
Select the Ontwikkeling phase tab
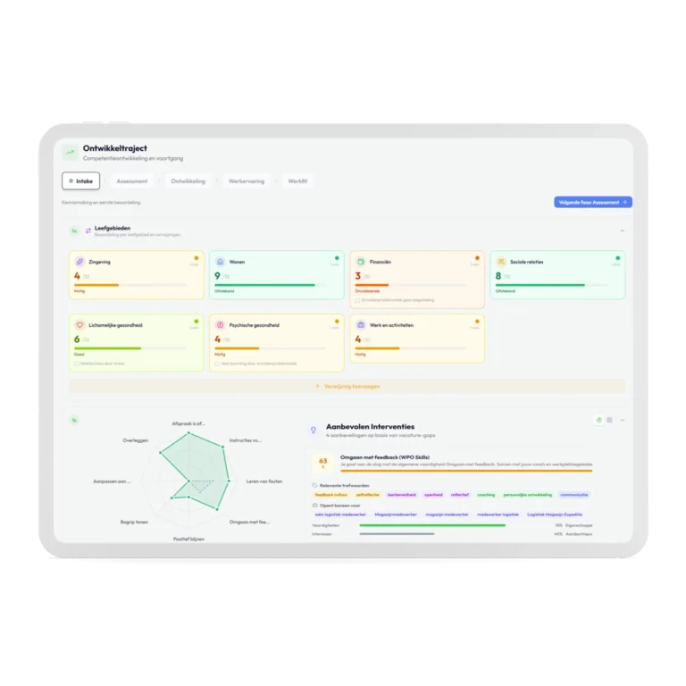tap(188, 180)
